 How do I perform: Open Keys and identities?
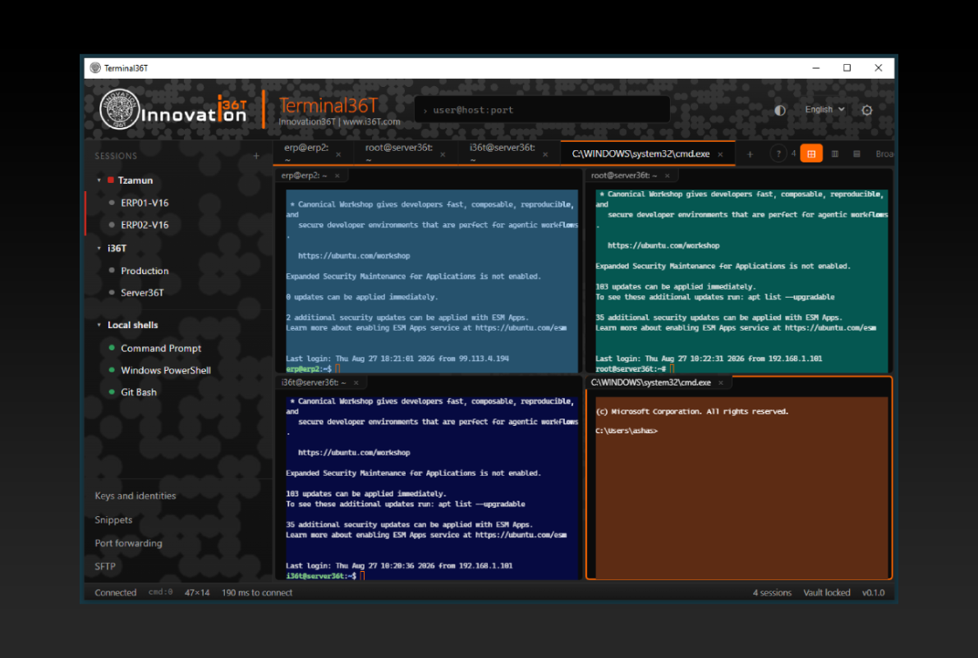135,496
